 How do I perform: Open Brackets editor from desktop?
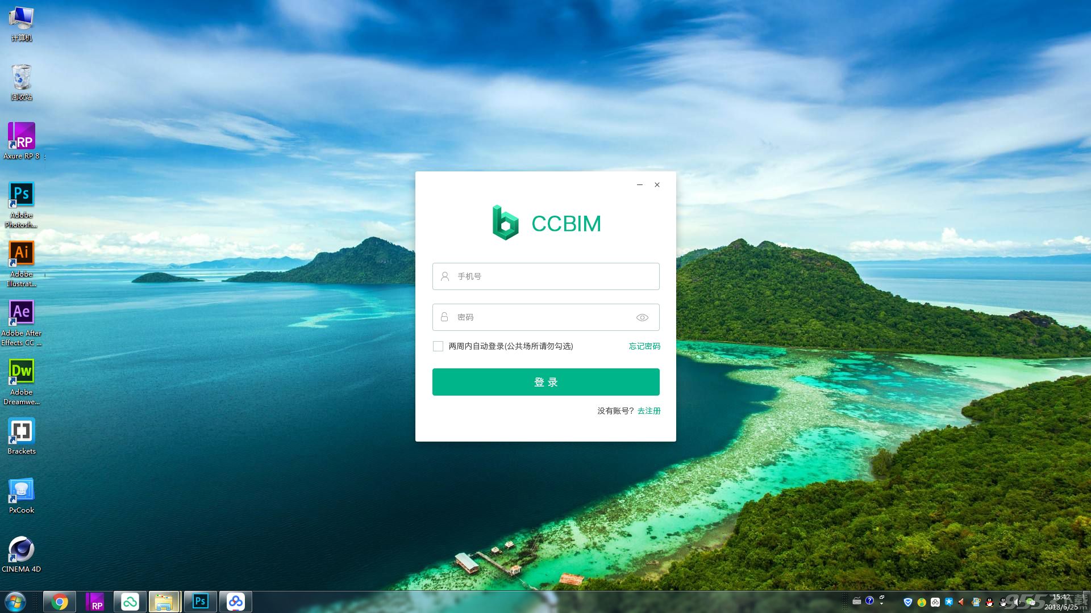21,433
